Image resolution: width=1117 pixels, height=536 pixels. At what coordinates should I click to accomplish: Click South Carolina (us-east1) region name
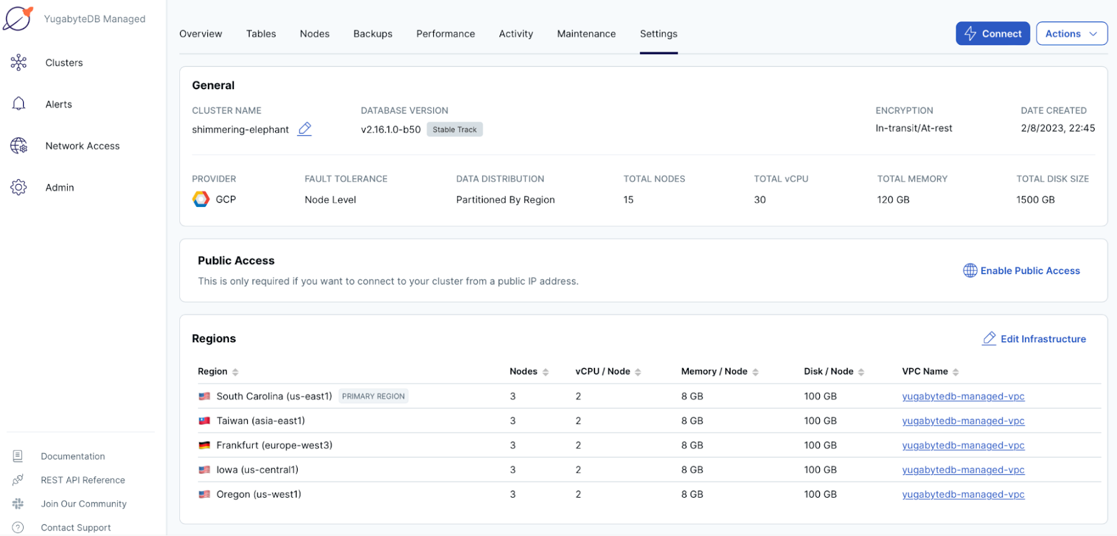[274, 396]
